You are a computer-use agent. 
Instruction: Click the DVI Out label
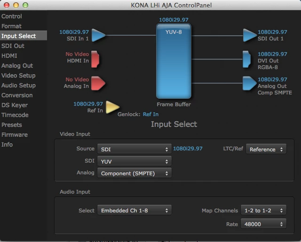pos(268,61)
